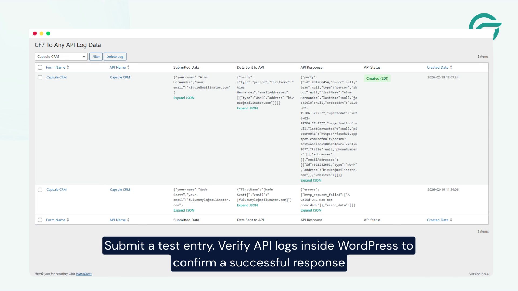
Task: Open Capsule CRM form name in 11:54:06 row
Action: pyautogui.click(x=56, y=190)
